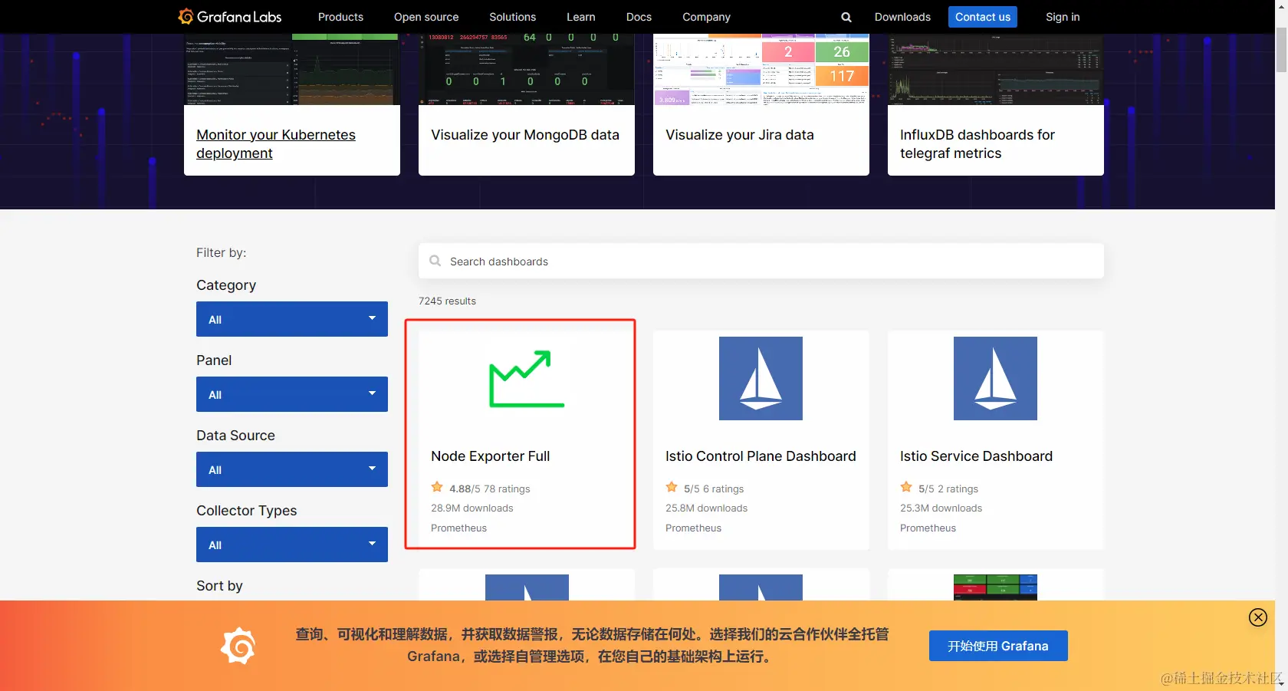The image size is (1288, 691).
Task: Expand the Collector Types filter dropdown
Action: tap(292, 545)
